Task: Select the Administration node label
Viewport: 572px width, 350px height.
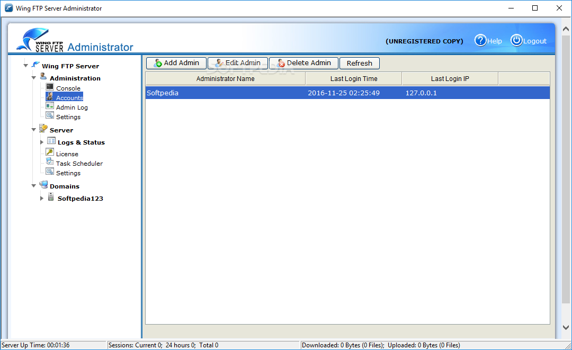Action: [x=75, y=78]
